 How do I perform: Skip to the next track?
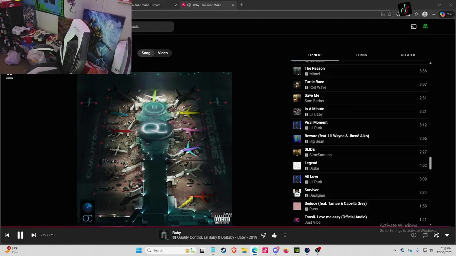(33, 235)
